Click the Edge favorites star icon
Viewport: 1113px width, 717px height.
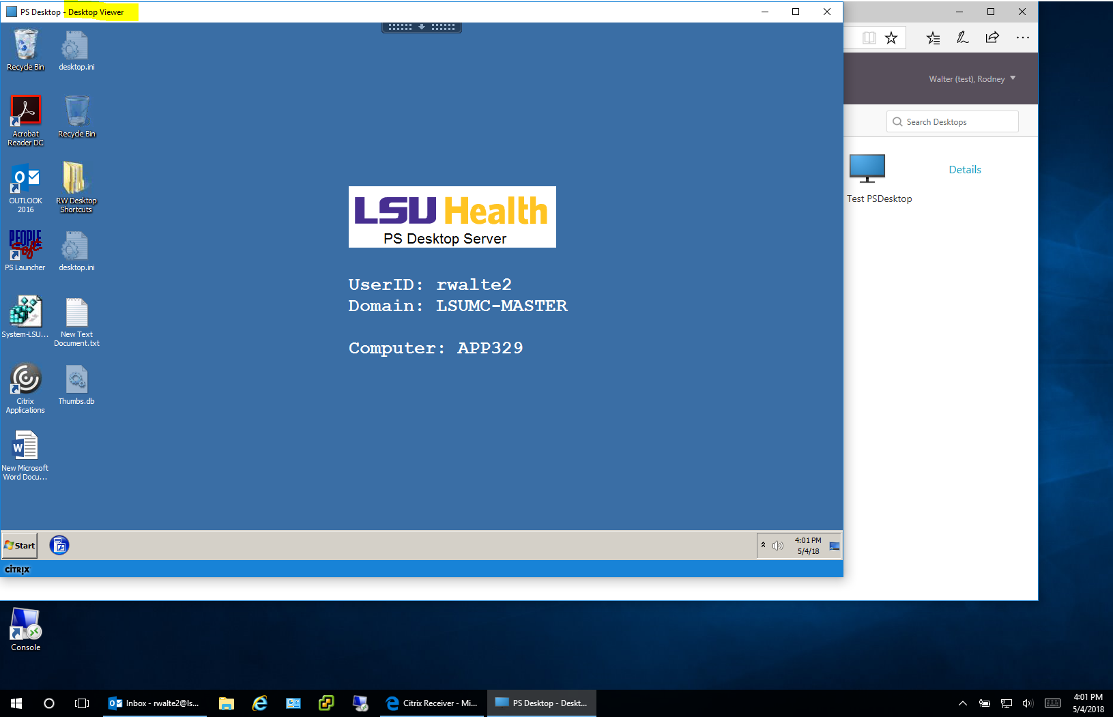click(x=891, y=38)
